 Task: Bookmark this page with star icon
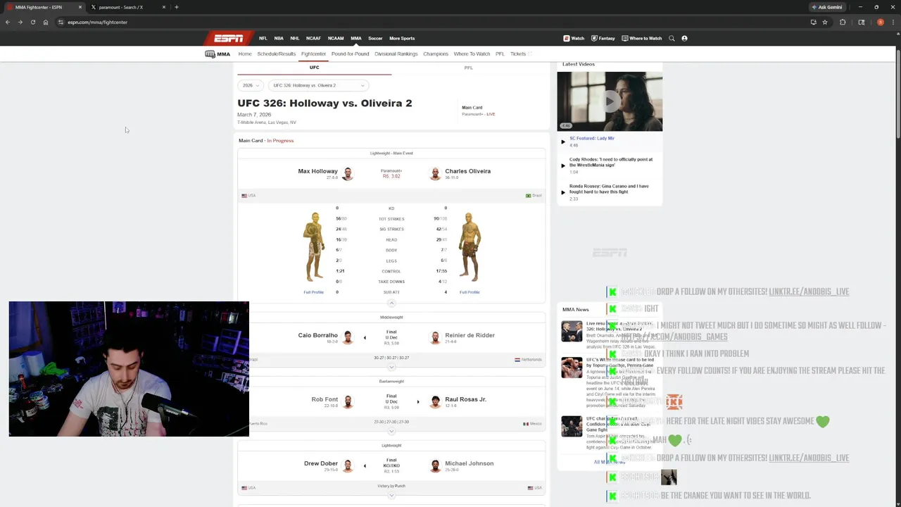pos(825,22)
